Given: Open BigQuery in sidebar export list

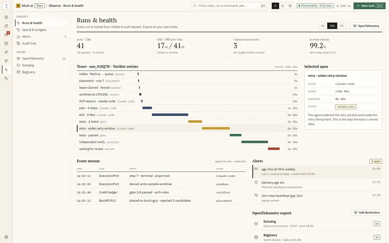Looking at the screenshot, I should click(x=41, y=72).
